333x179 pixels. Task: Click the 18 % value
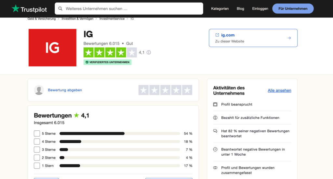[188, 142]
